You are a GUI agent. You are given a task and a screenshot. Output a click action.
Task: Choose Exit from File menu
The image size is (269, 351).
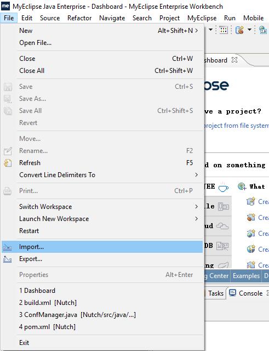pyautogui.click(x=102, y=343)
